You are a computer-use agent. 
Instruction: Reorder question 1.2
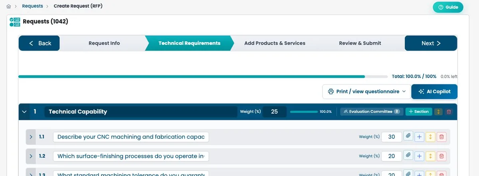[430, 156]
